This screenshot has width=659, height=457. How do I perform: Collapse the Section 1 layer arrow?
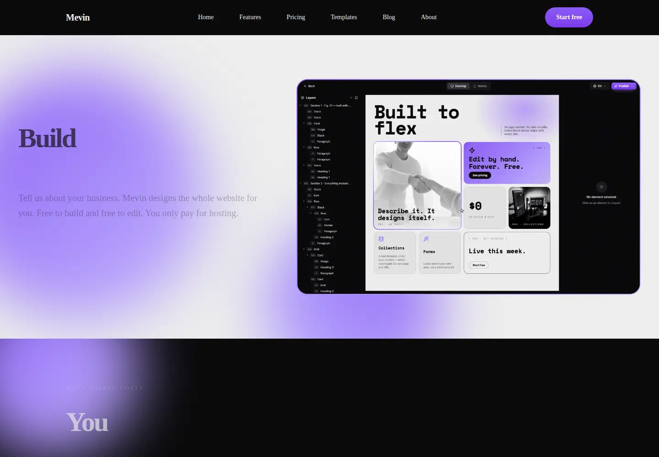[x=301, y=106]
